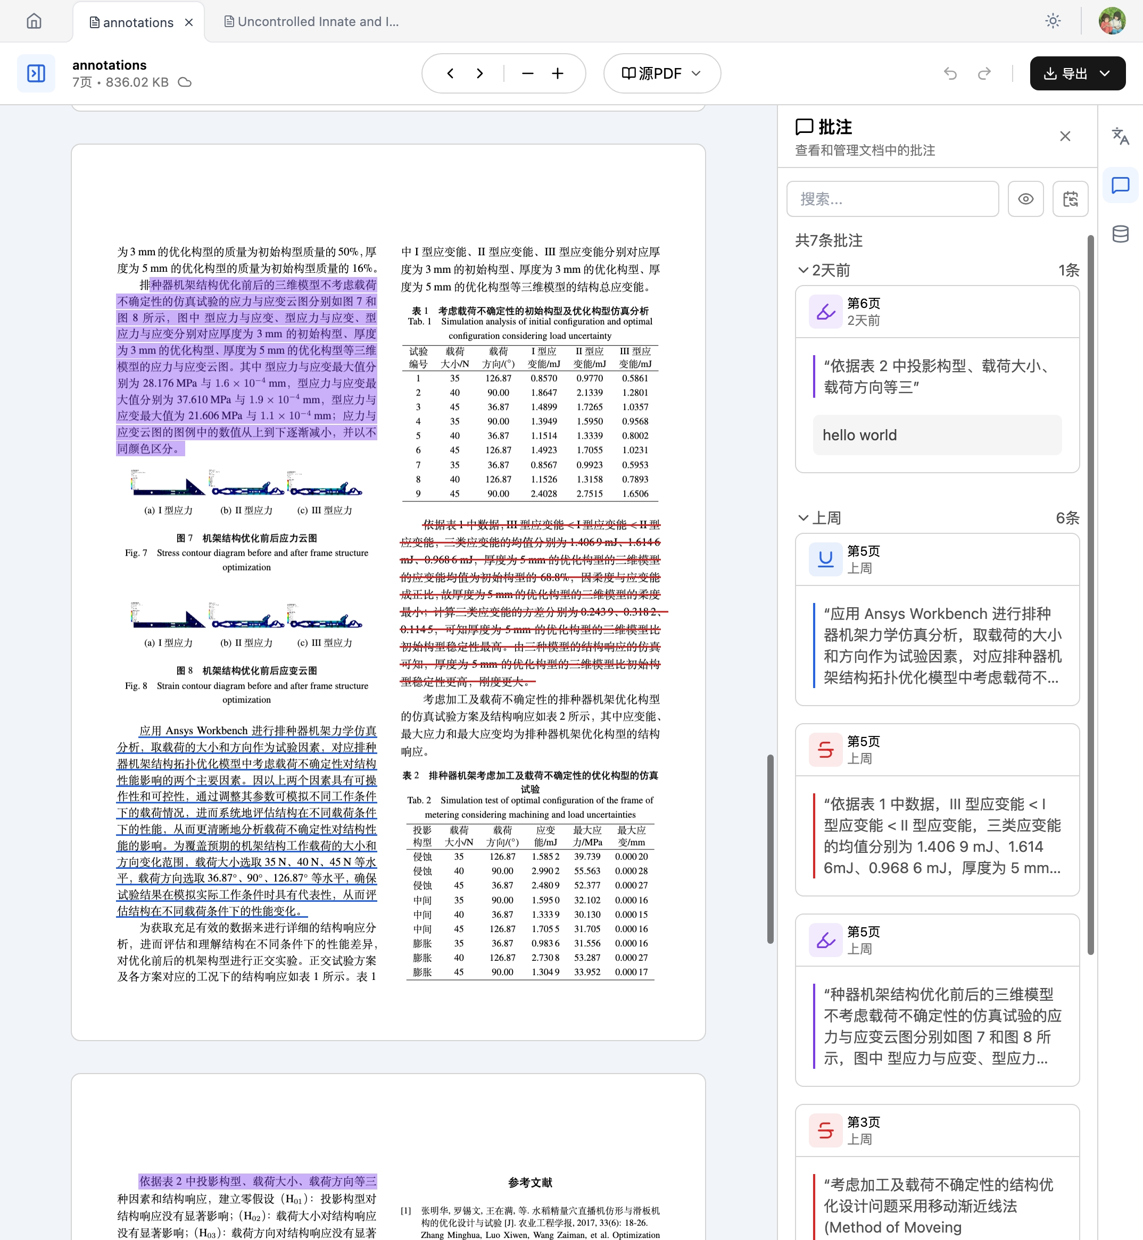Open the translation panel in right sidebar
1143x1240 pixels.
(x=1121, y=138)
